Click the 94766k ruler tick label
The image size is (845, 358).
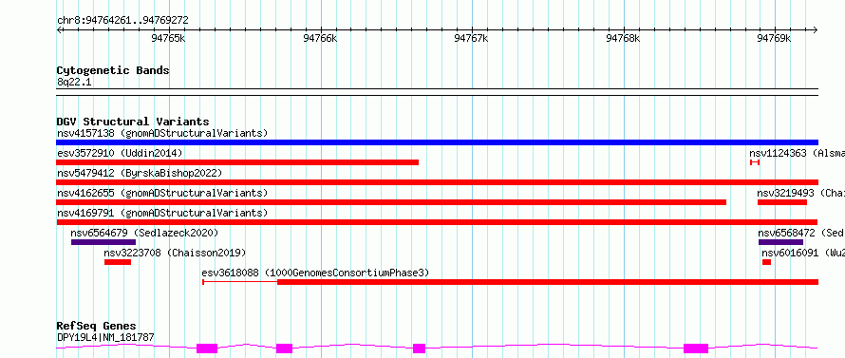click(x=320, y=38)
